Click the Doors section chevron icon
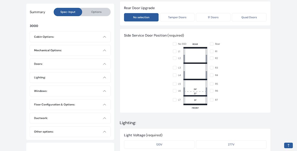 click(105, 64)
